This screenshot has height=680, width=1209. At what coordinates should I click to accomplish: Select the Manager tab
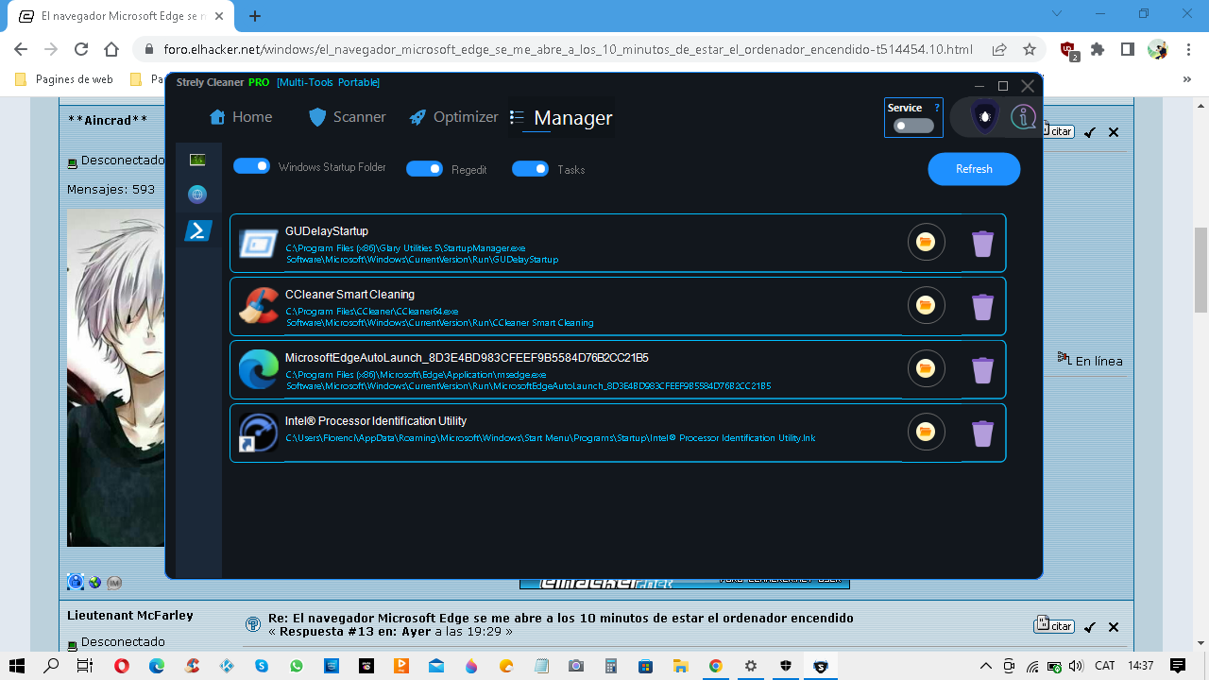[x=561, y=118]
